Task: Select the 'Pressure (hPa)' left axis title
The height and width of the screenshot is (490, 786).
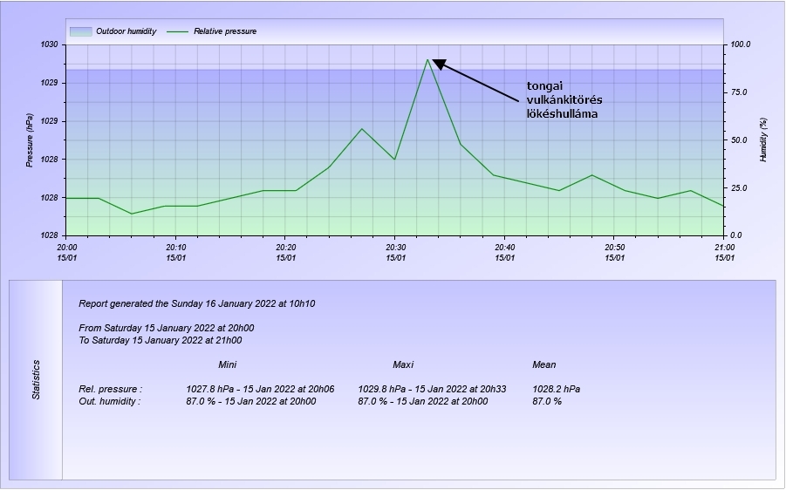Action: click(x=29, y=140)
